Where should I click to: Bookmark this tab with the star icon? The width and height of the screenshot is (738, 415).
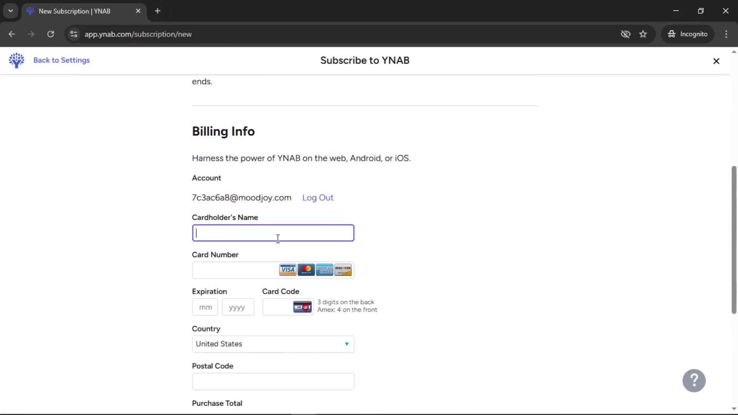(643, 34)
